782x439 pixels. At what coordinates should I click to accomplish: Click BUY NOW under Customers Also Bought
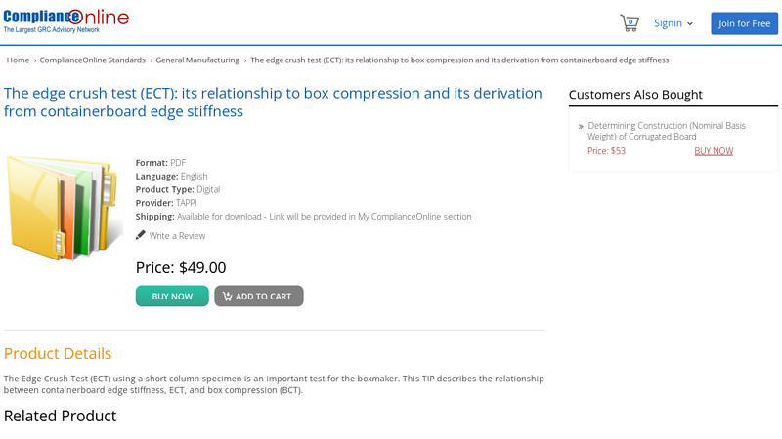pos(714,151)
